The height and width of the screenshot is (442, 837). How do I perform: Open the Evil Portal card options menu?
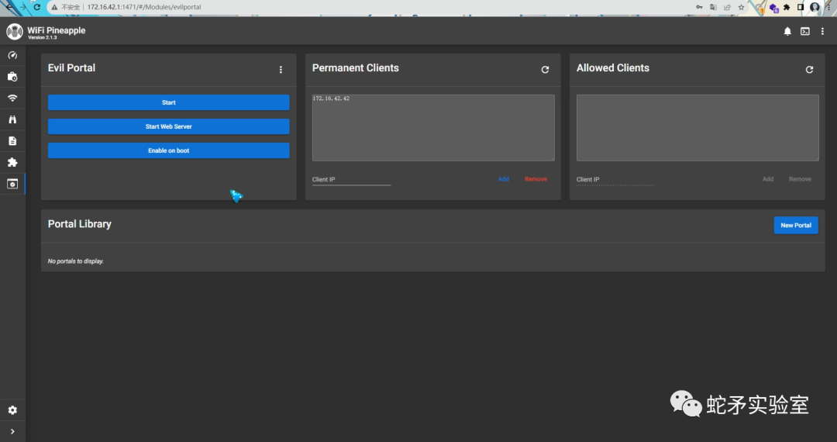[281, 69]
